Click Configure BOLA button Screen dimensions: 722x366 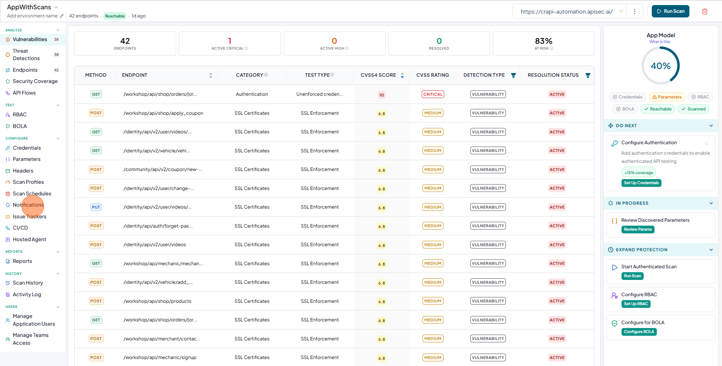click(639, 332)
